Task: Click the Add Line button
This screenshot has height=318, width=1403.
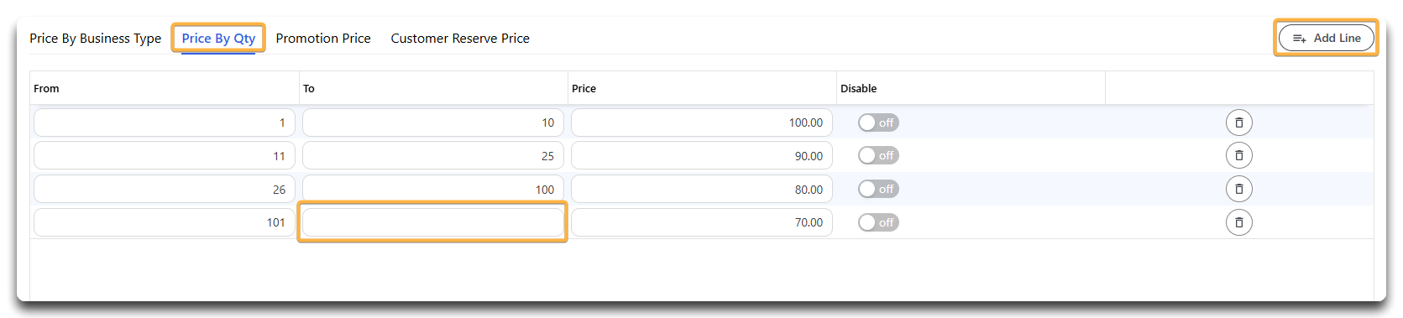Action: (1326, 38)
